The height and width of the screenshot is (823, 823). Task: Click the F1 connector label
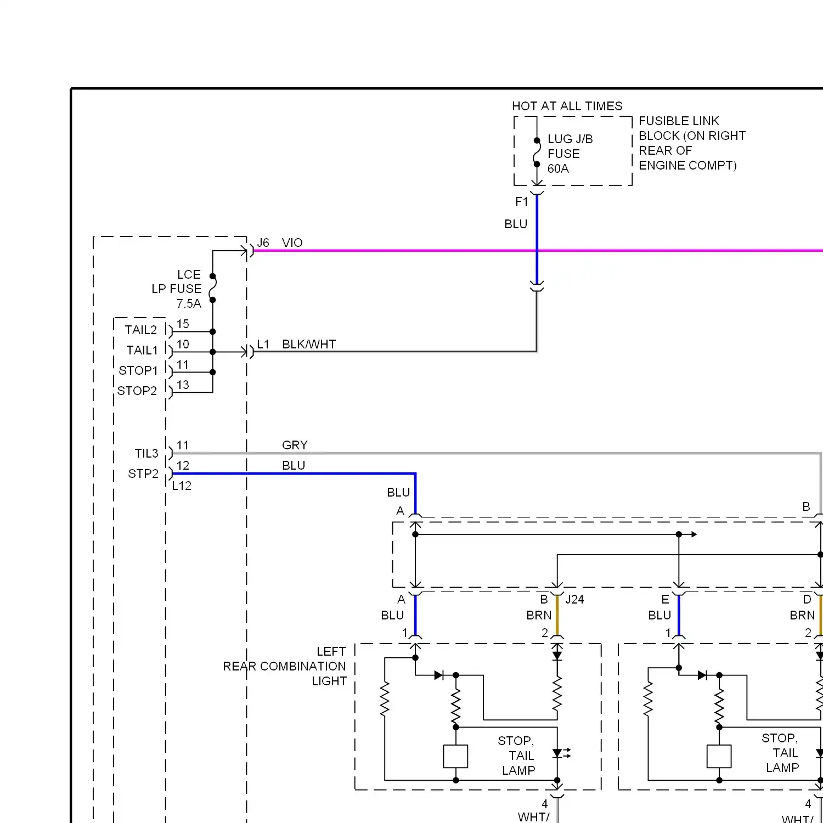click(x=521, y=202)
